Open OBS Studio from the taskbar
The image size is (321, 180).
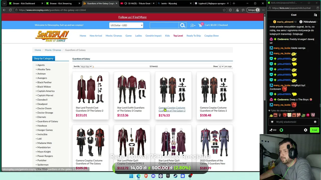190,176
